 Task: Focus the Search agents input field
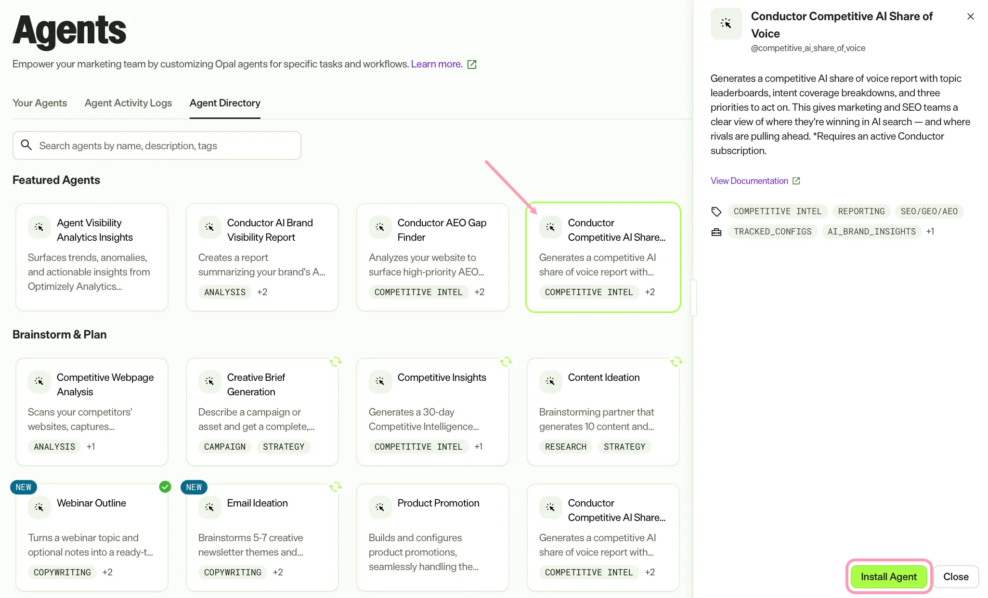pos(157,145)
